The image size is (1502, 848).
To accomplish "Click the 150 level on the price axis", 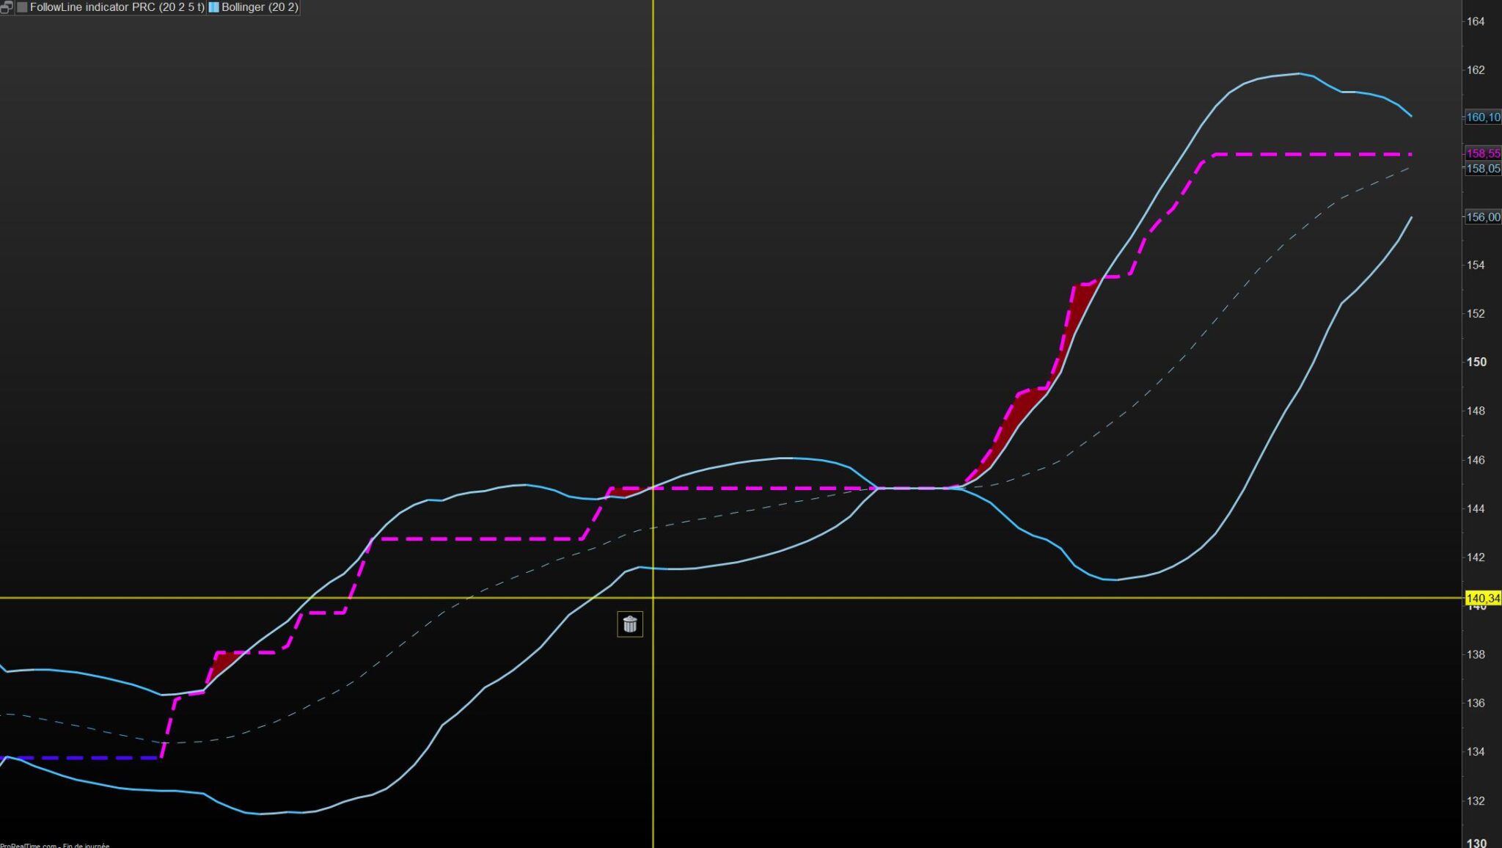I will tap(1476, 362).
